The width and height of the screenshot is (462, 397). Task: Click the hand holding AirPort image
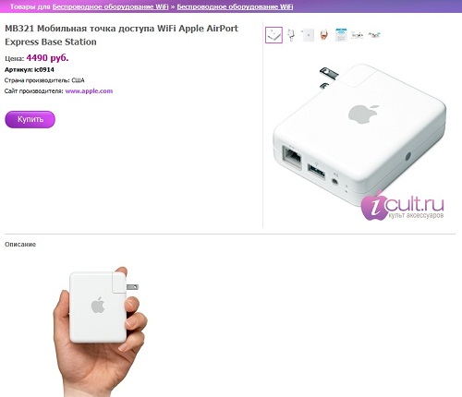(x=101, y=331)
